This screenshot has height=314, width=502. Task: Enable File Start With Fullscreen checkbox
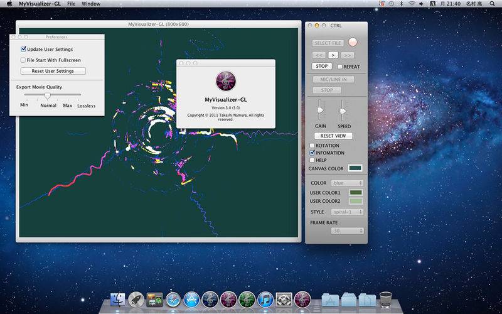tap(23, 60)
